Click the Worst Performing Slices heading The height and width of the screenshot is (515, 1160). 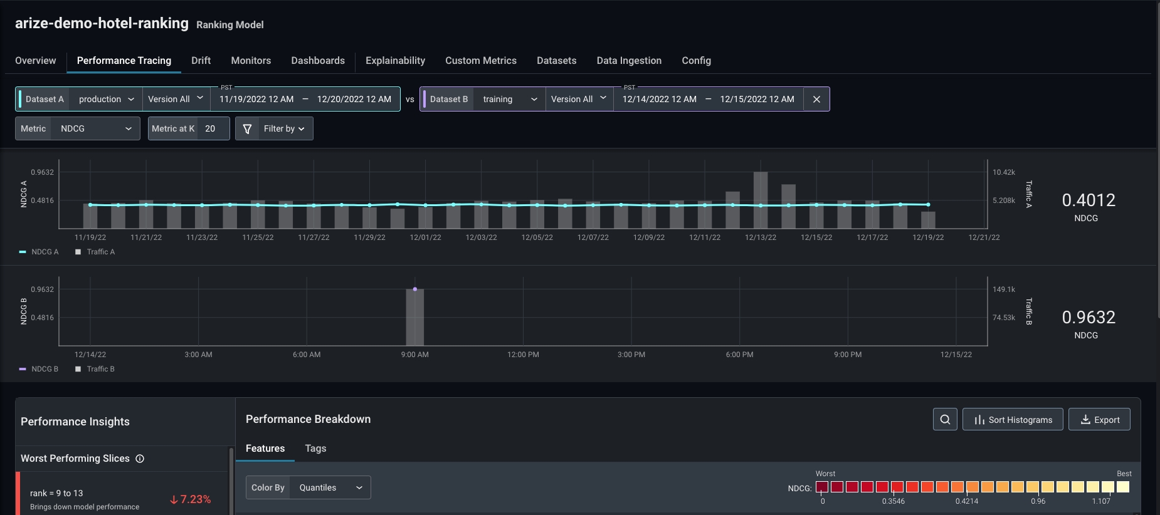click(x=75, y=459)
